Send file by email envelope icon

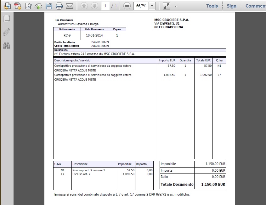[x=69, y=6]
